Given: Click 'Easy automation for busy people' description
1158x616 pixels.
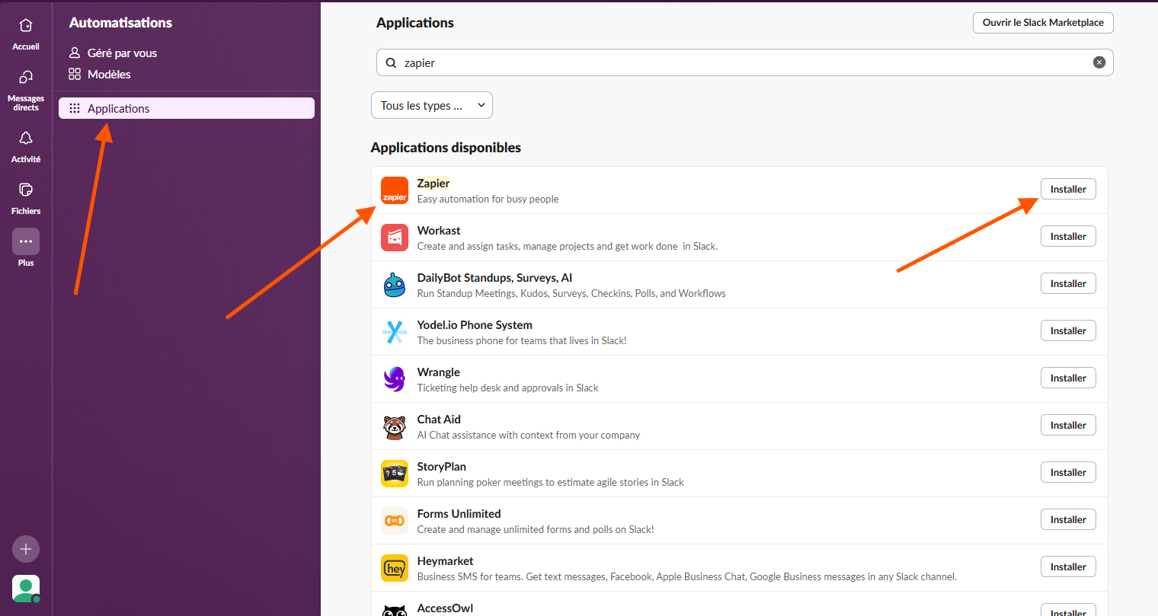Looking at the screenshot, I should point(488,199).
